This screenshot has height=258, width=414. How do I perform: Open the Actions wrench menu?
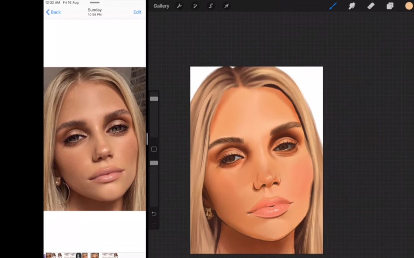coord(179,6)
